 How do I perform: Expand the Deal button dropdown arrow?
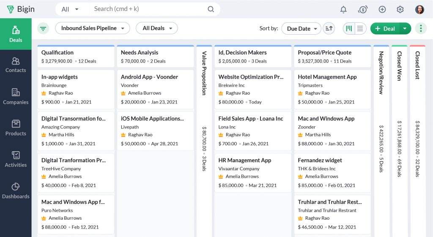(x=405, y=28)
